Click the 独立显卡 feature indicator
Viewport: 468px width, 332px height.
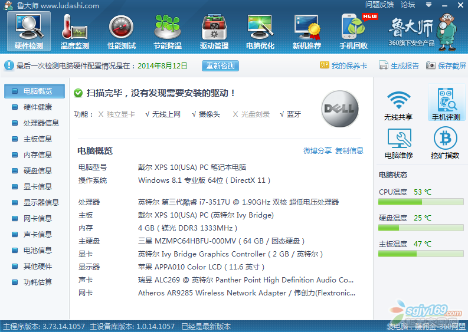[117, 114]
